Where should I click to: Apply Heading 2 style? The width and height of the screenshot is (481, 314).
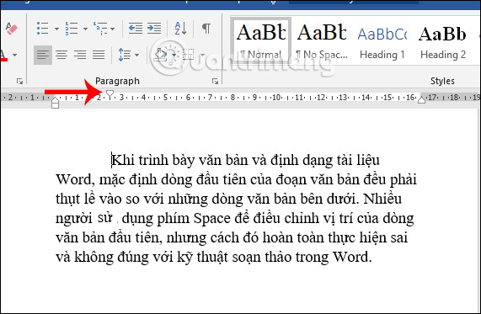(x=443, y=40)
